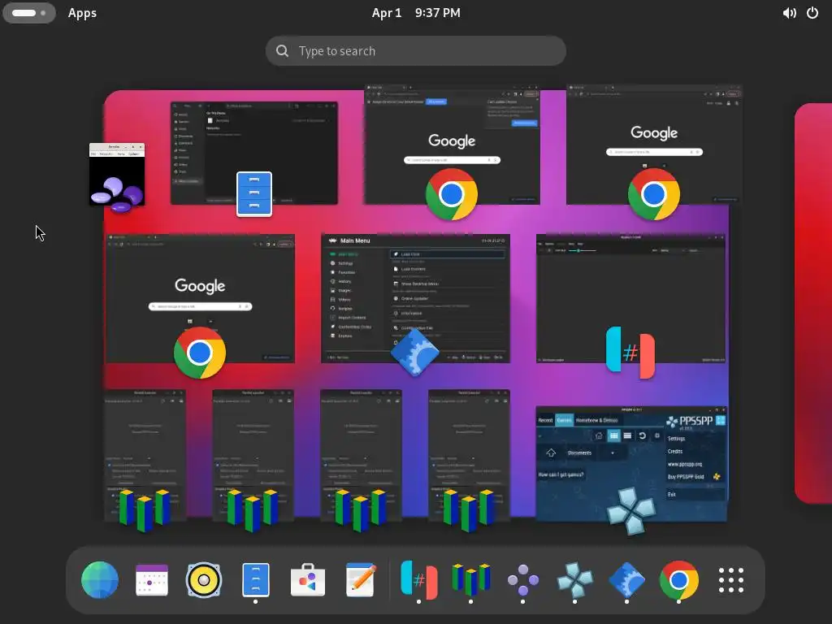
Task: Click Buy PPSSPP Gold button
Action: 694,476
